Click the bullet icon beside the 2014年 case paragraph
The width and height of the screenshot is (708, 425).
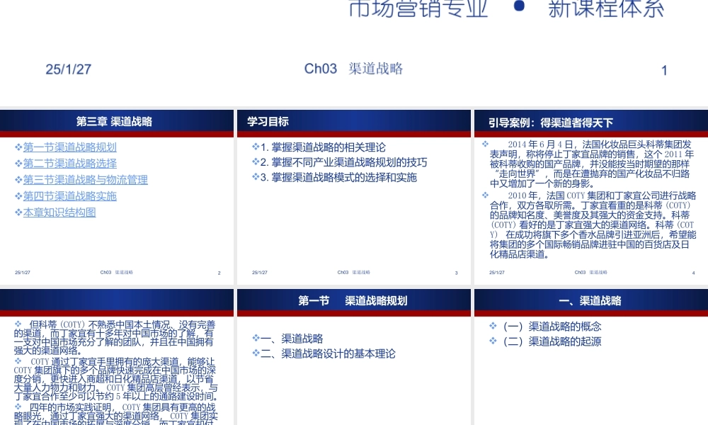(x=484, y=142)
